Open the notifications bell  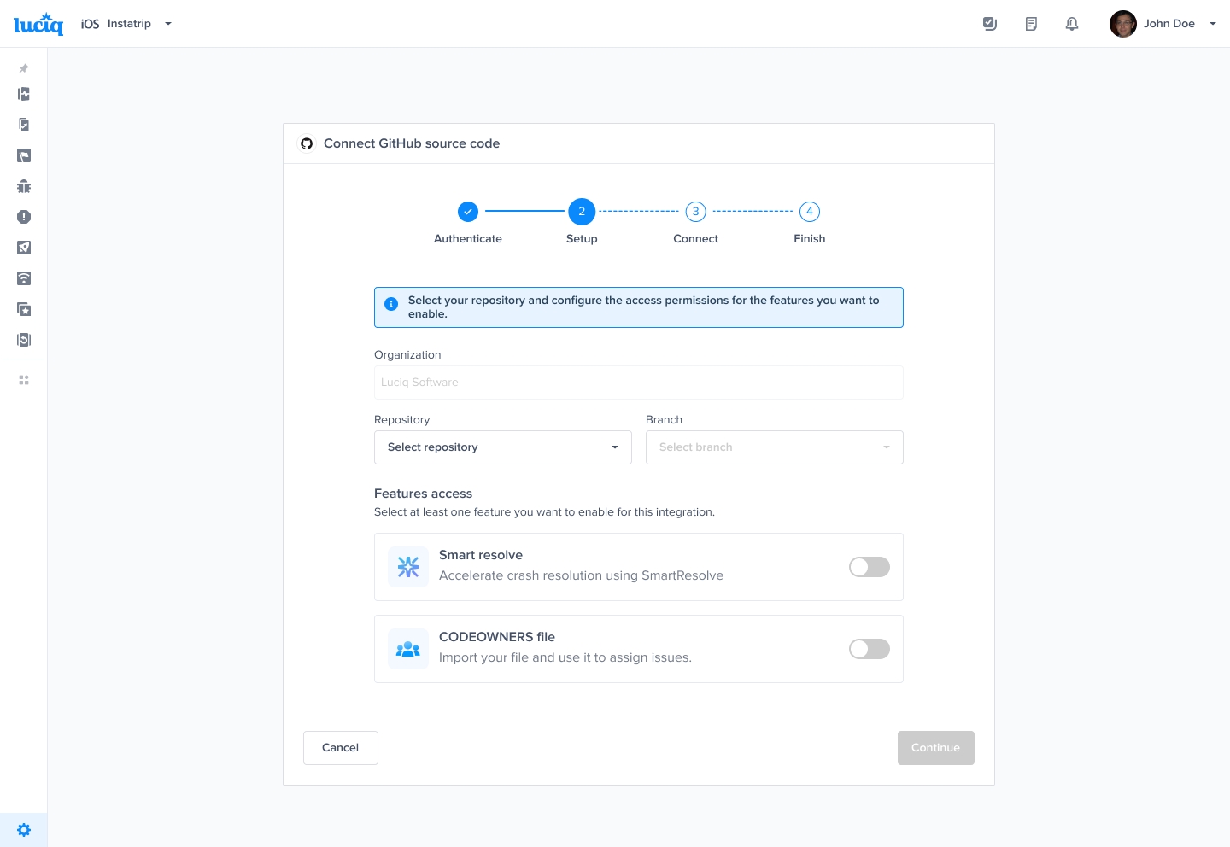pyautogui.click(x=1071, y=24)
